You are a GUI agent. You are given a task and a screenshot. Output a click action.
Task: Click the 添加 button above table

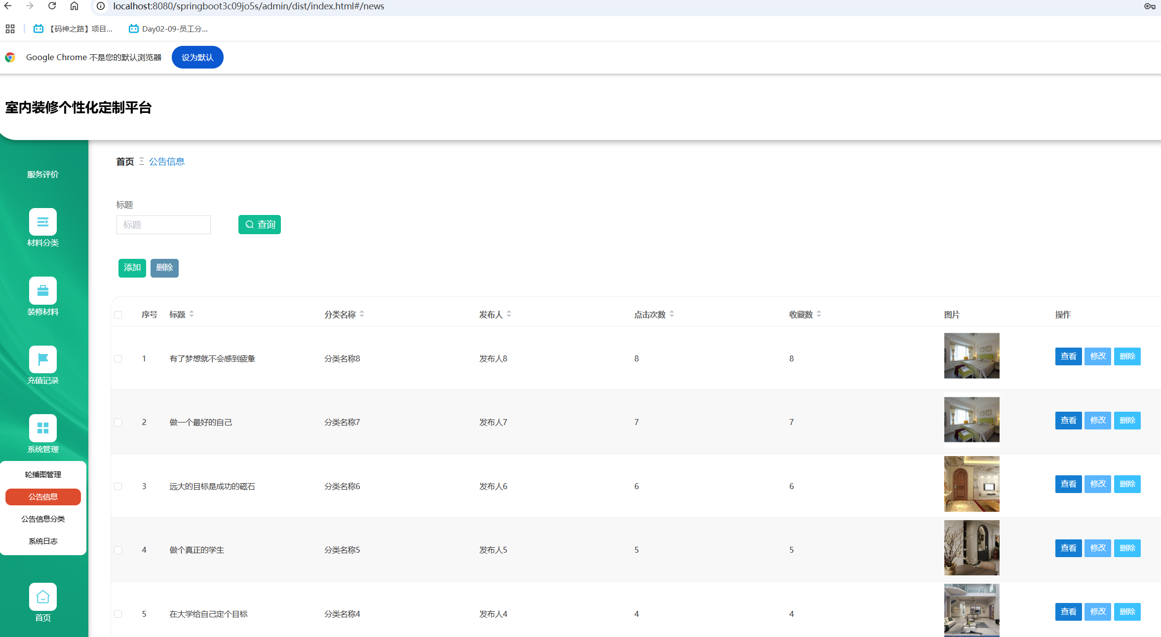point(132,268)
